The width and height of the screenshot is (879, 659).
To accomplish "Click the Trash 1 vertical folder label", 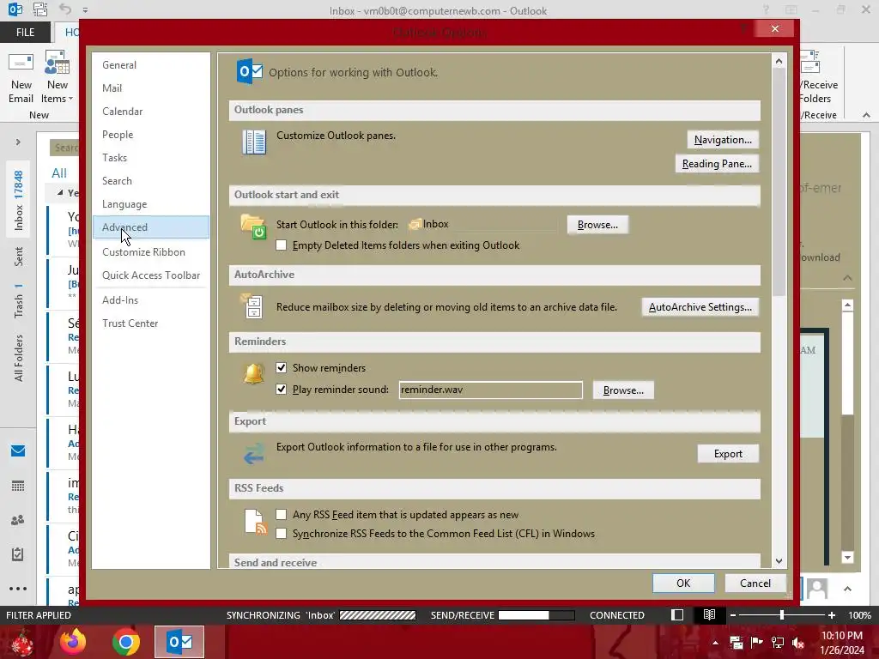I will click(x=19, y=300).
